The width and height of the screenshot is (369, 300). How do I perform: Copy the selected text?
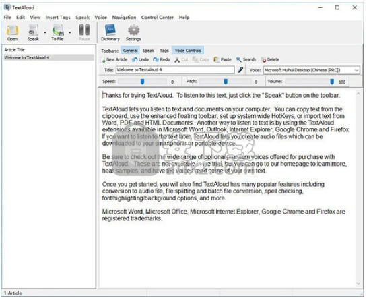[x=201, y=59]
